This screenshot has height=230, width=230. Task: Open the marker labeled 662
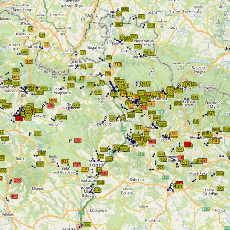tap(119, 24)
